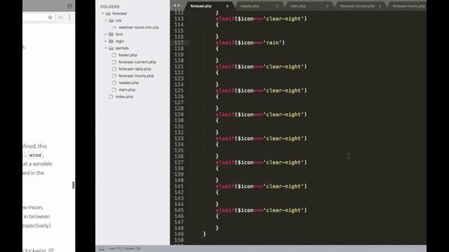Switch to the forecast-hourly.php tab
This screenshot has width=449, height=252.
(408, 6)
